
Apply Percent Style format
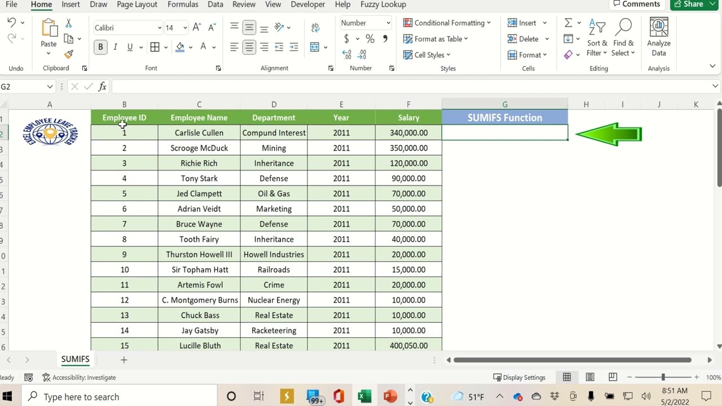pos(369,39)
